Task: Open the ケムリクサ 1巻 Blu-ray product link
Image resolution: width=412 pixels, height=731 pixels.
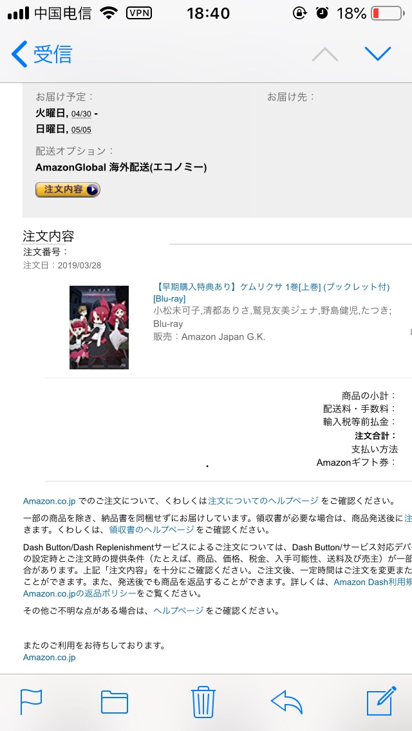Action: click(x=271, y=293)
